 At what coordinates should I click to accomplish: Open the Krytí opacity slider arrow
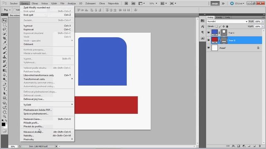[263, 22]
